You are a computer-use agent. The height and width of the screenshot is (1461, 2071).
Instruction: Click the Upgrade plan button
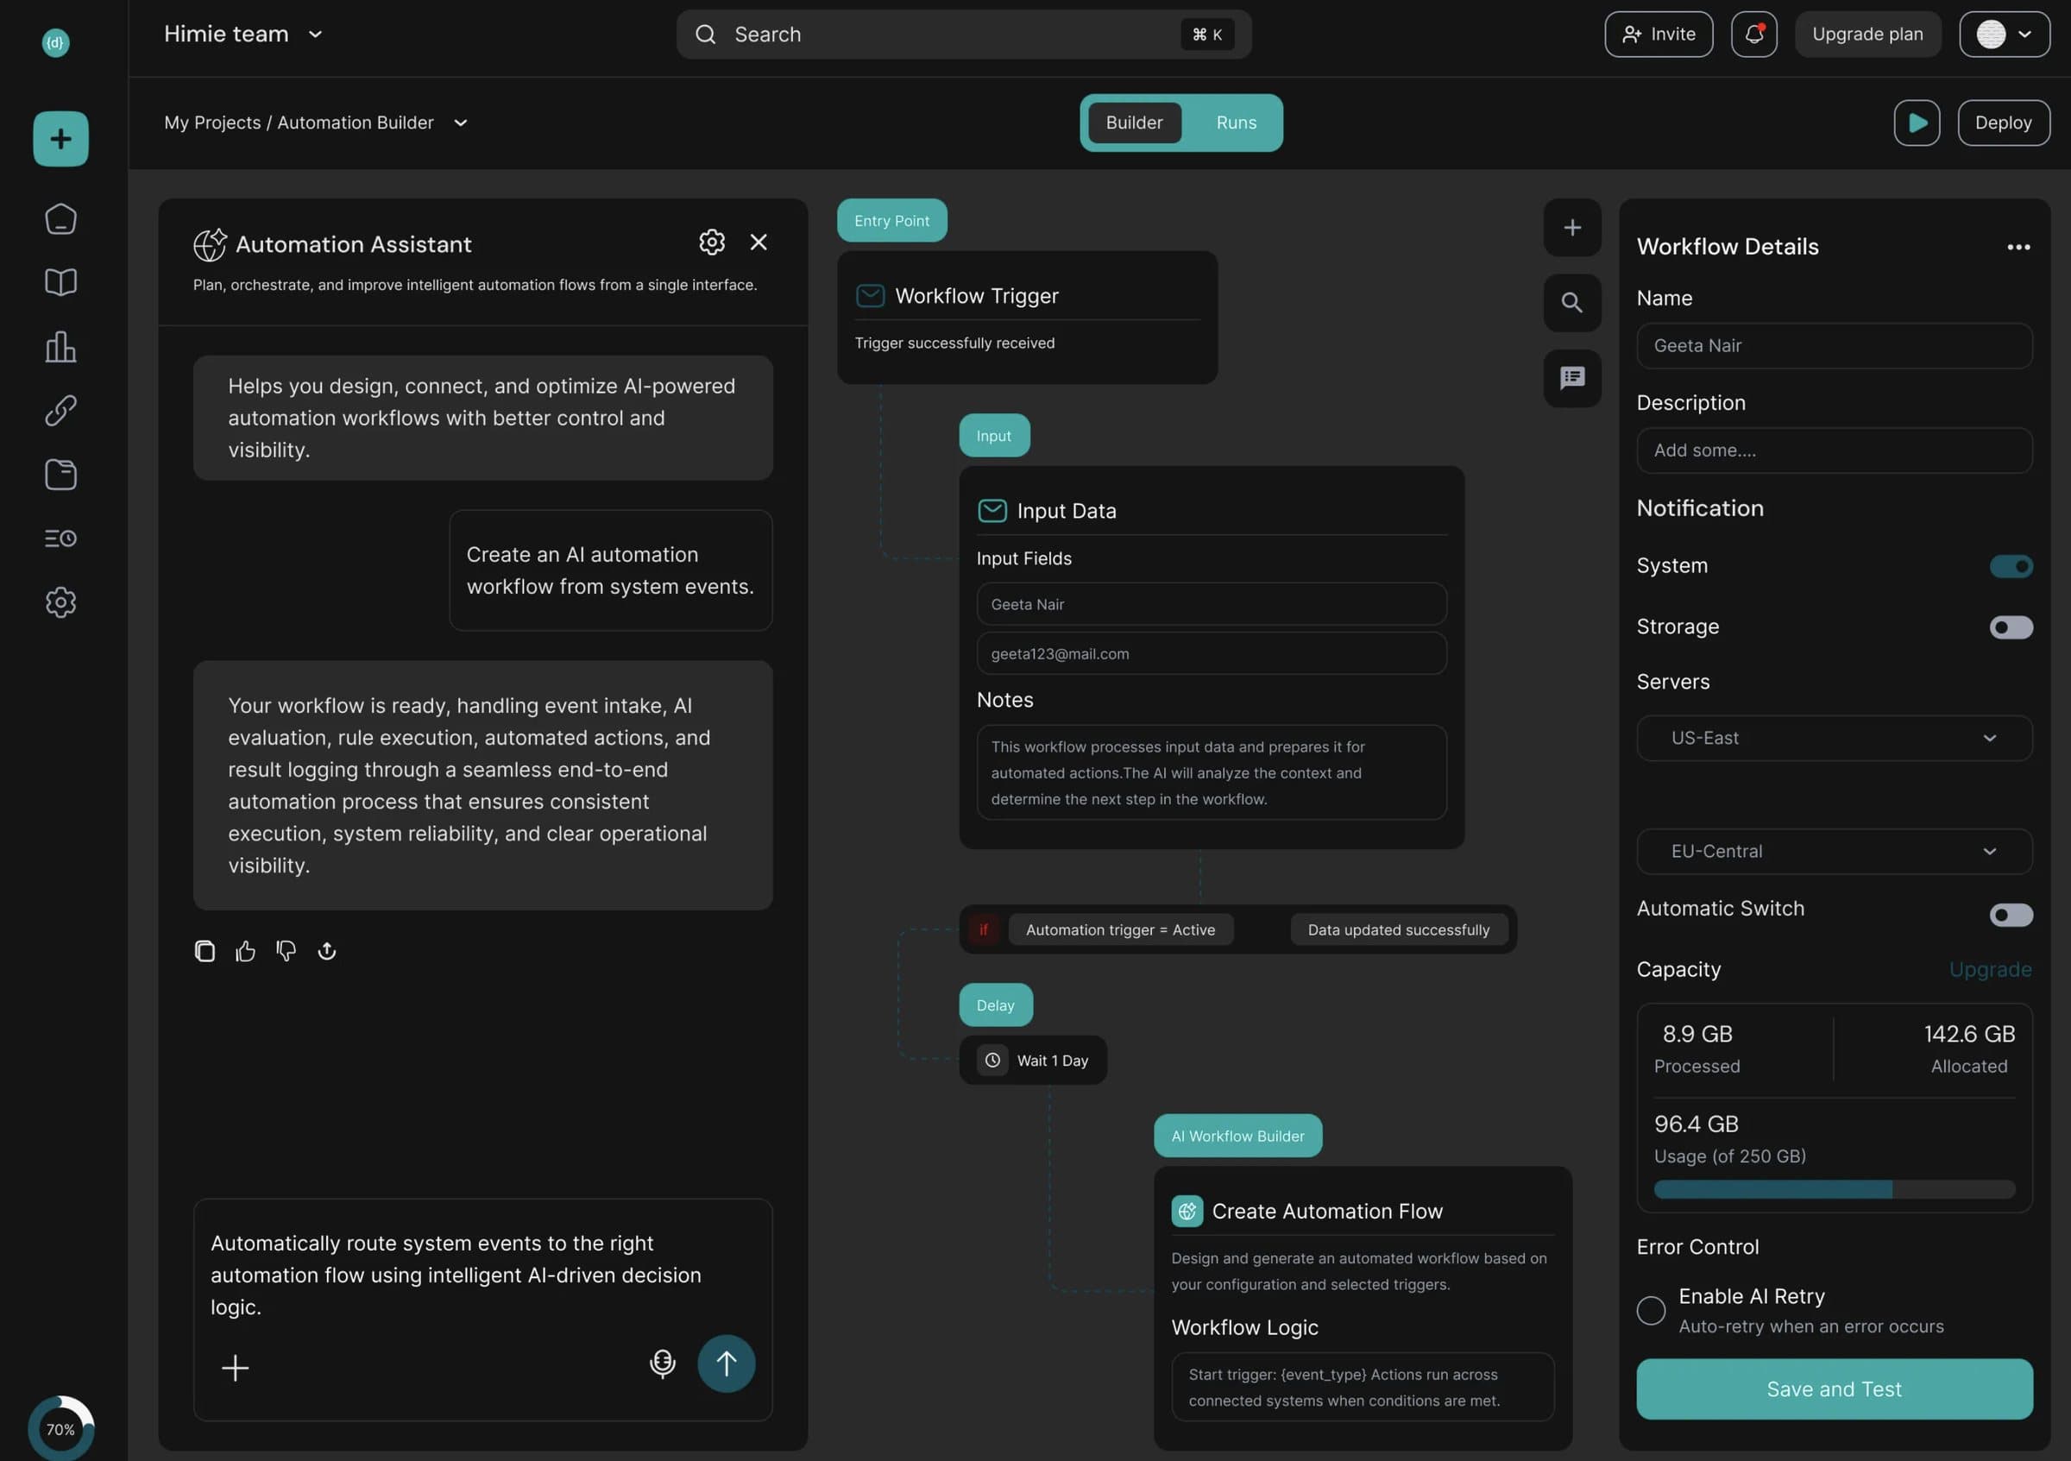coord(1867,35)
